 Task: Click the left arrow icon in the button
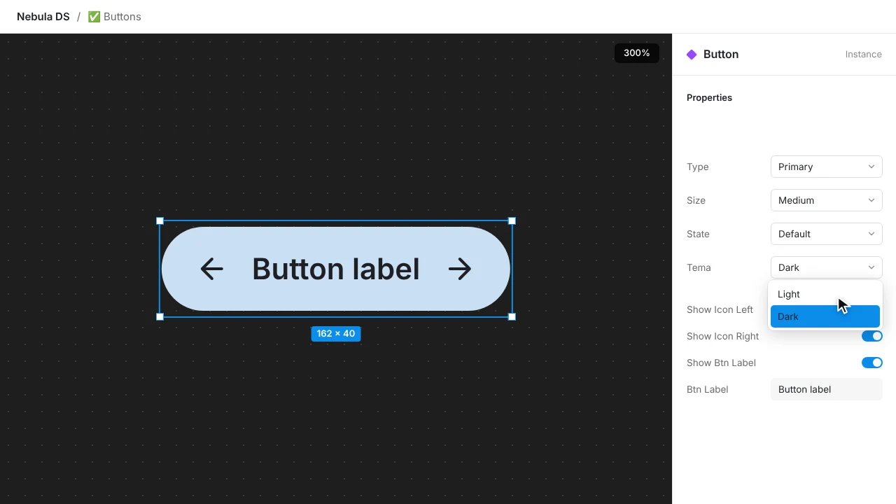pos(211,269)
